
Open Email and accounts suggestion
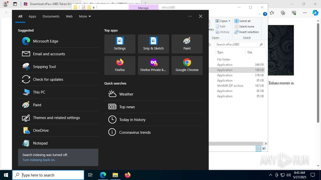[58, 54]
